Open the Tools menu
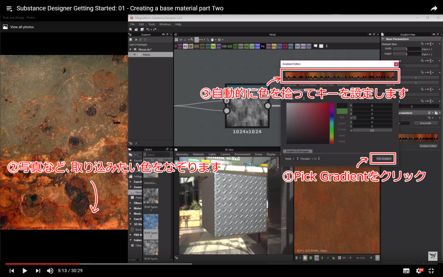This screenshot has width=443, height=277. coord(151,24)
